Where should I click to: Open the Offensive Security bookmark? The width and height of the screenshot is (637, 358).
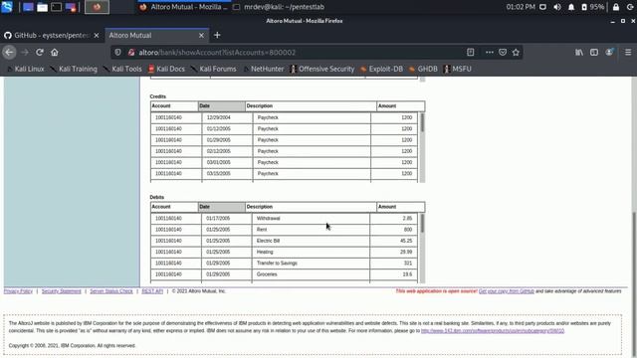321,69
